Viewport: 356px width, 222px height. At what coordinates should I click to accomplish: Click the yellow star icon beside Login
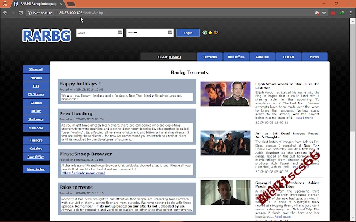210,32
